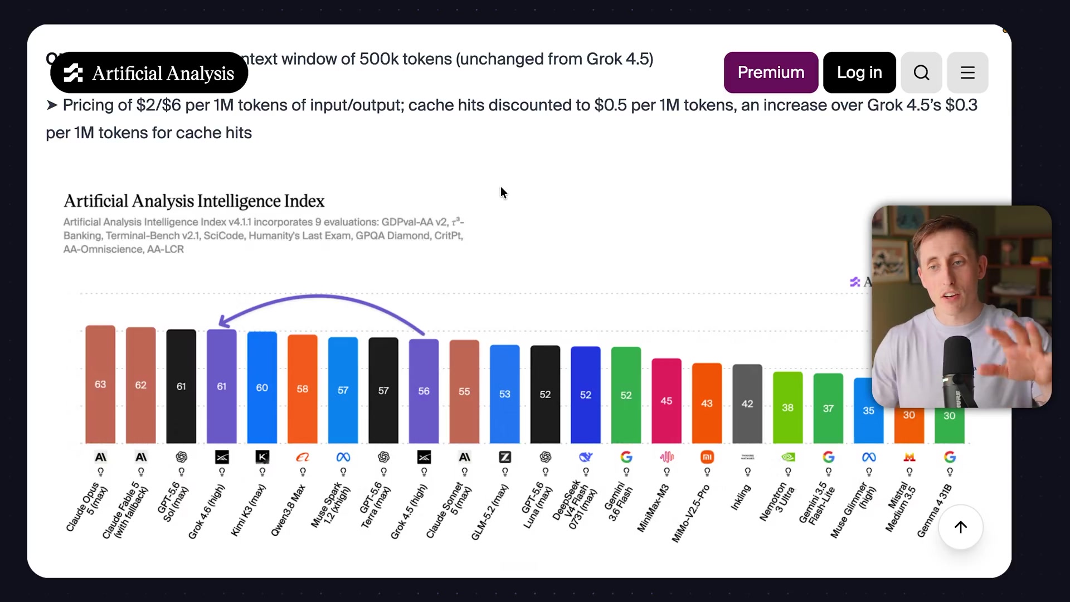Click the purple Grok 4.5 bar showing 56
This screenshot has height=602, width=1070.
[424, 391]
